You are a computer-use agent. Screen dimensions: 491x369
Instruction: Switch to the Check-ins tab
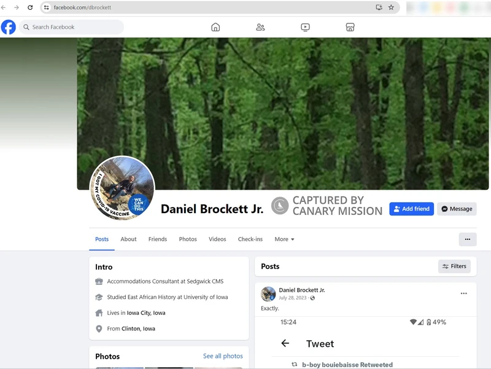point(250,239)
